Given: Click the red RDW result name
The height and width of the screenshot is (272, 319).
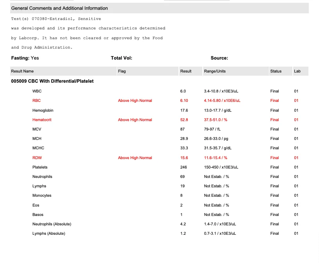Looking at the screenshot, I should tap(37, 158).
